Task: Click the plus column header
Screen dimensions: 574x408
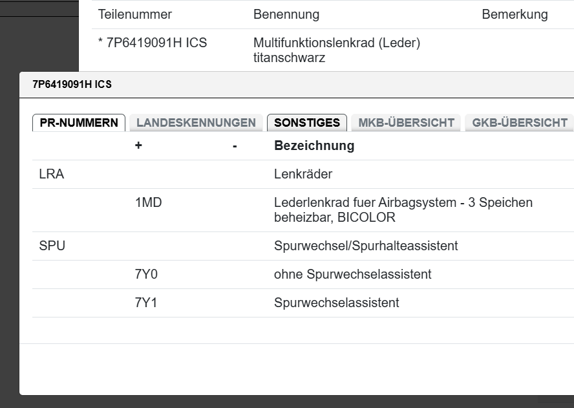Action: click(x=138, y=145)
